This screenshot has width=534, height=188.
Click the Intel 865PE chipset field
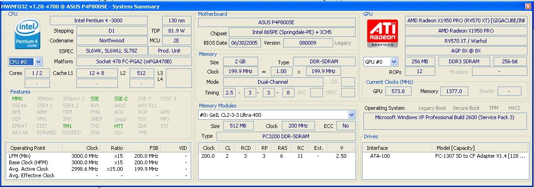click(x=292, y=33)
